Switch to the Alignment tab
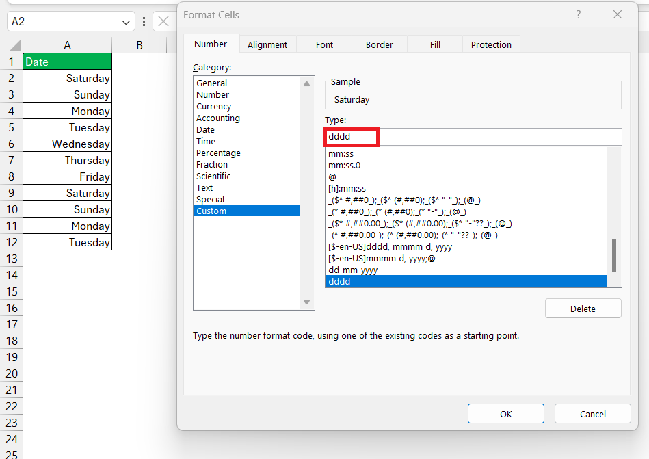 point(267,44)
